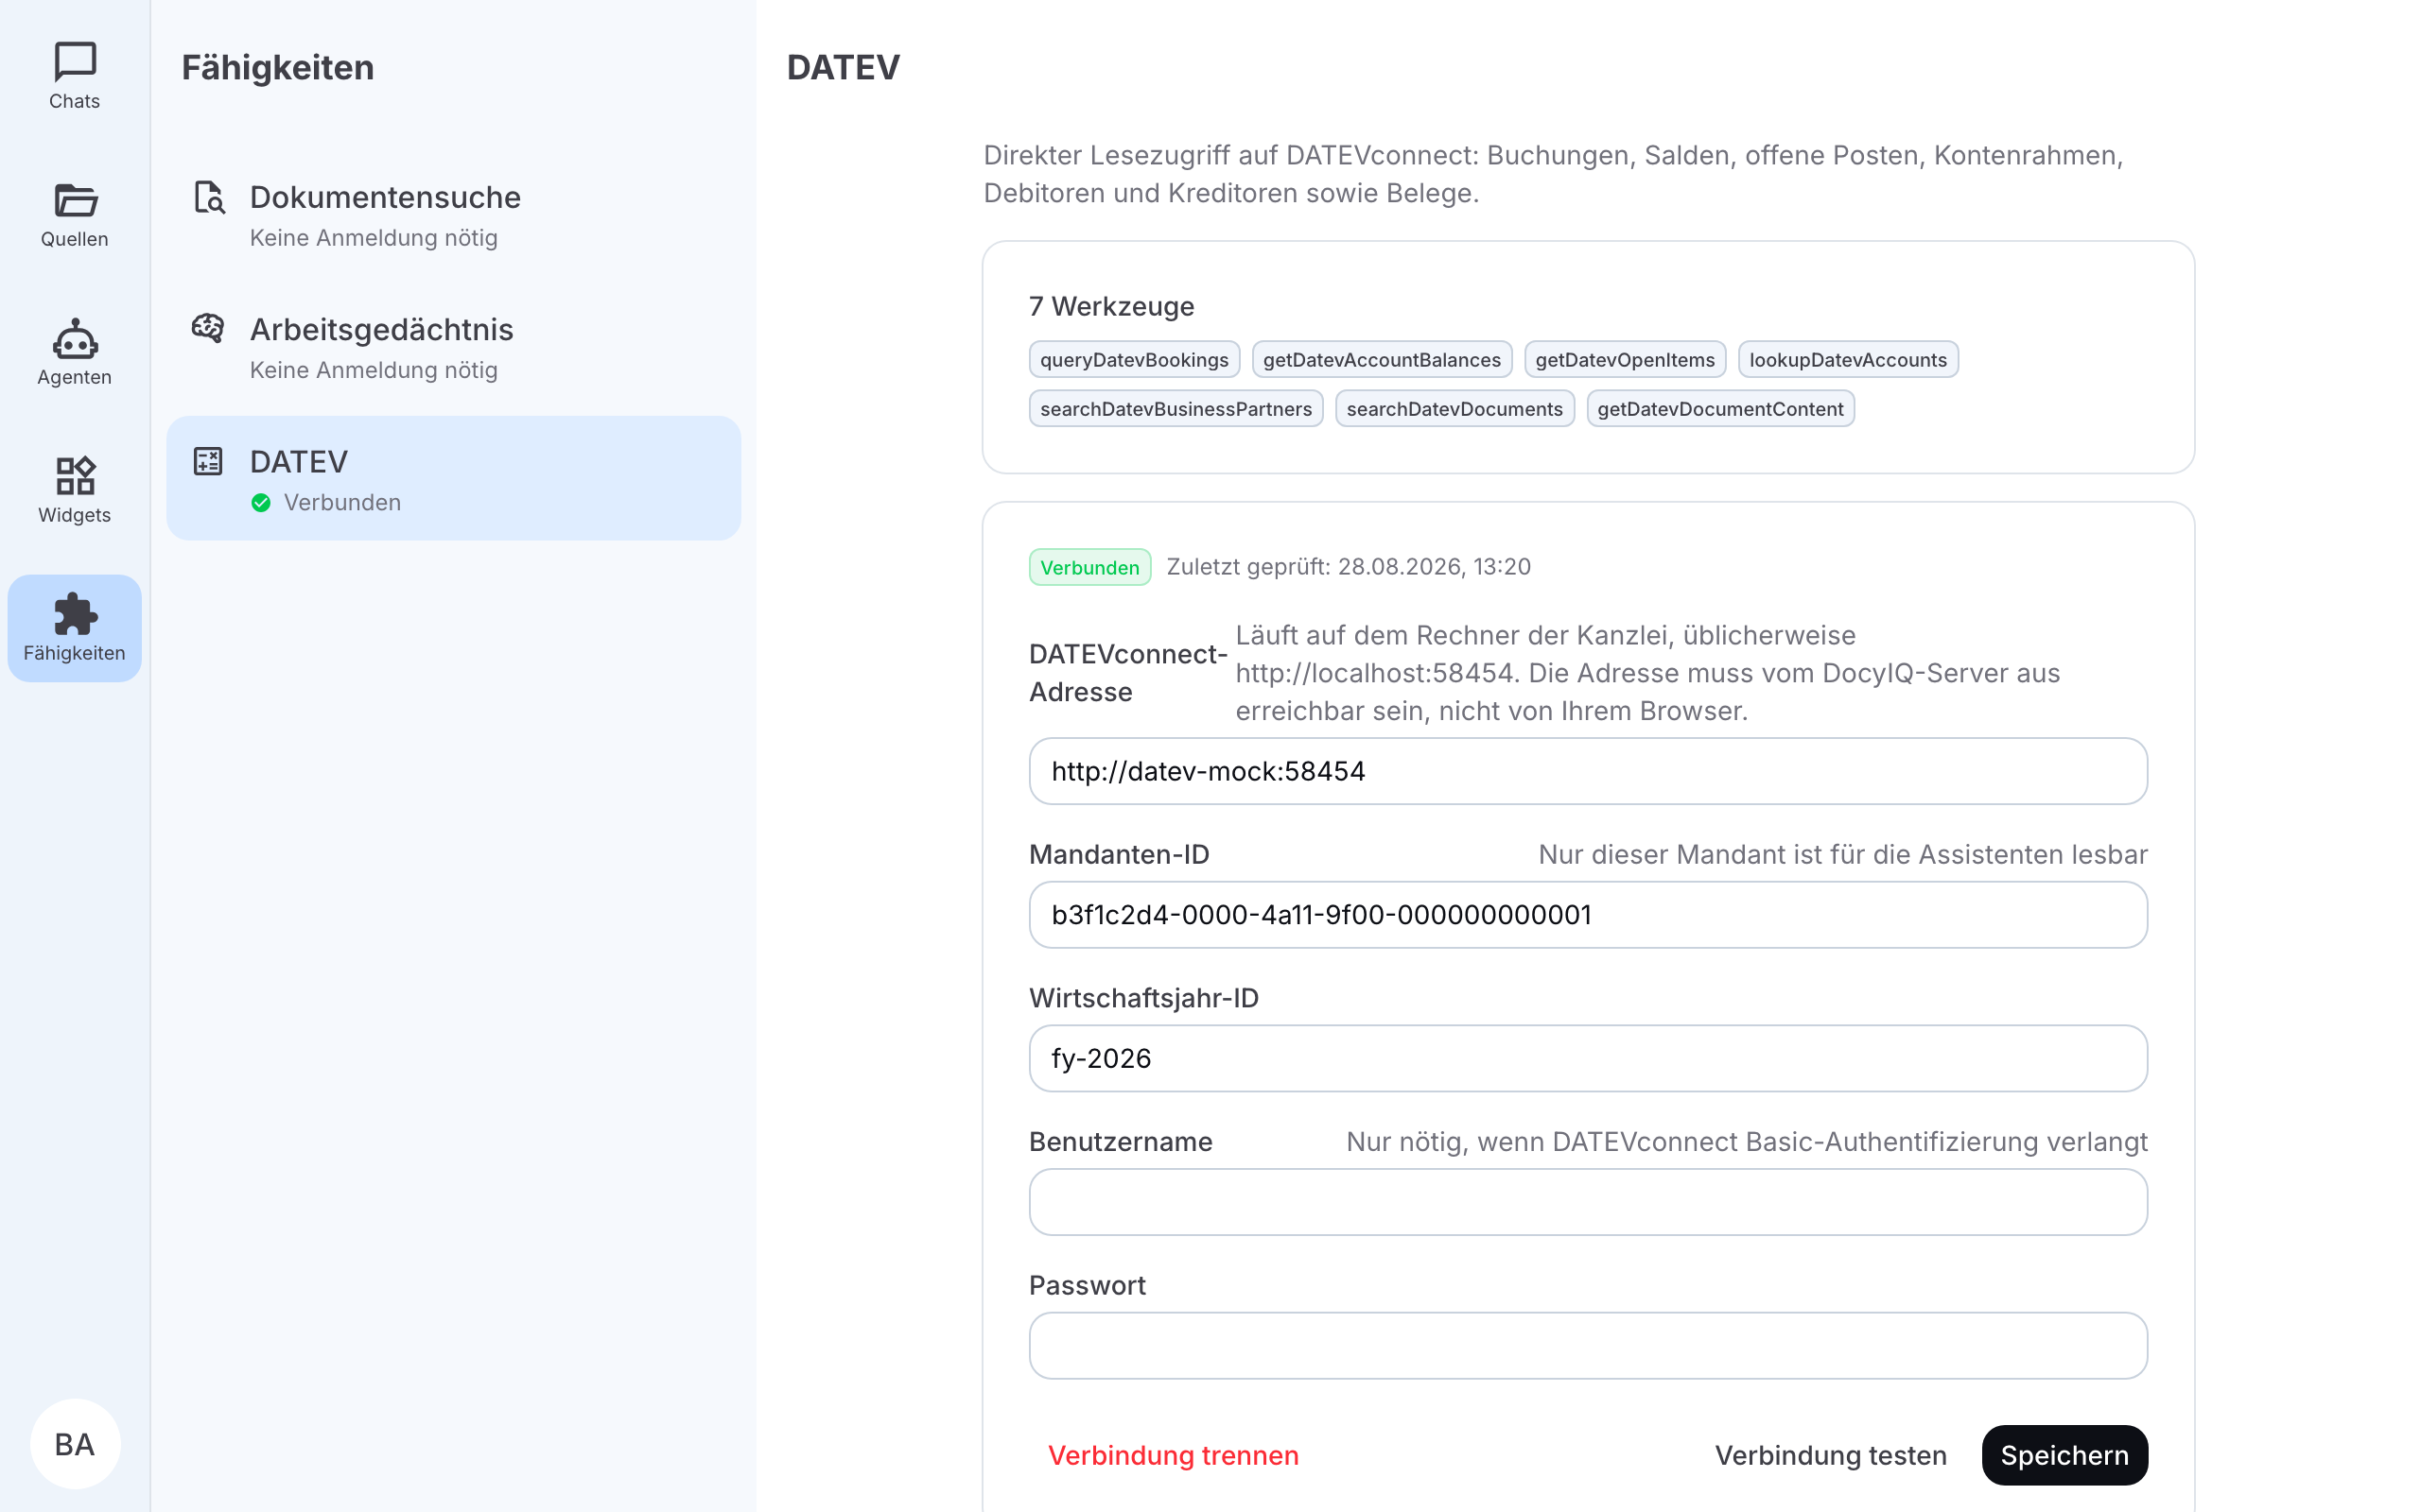
Task: Click 'Keine Anmeldung nötig' under Arbeitsgedächtnis
Action: [x=374, y=370]
